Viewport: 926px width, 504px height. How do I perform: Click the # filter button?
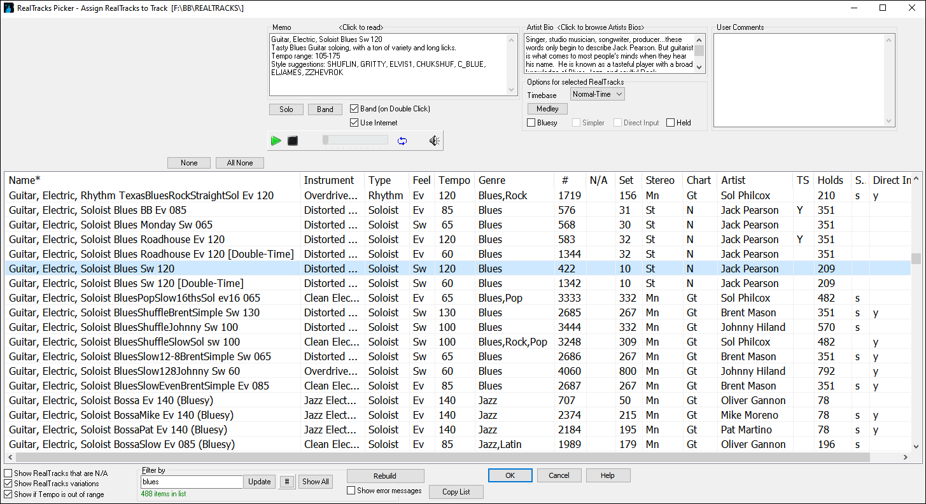coord(287,482)
